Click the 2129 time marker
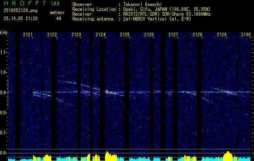The height and width of the screenshot is (161, 254). [x=221, y=34]
